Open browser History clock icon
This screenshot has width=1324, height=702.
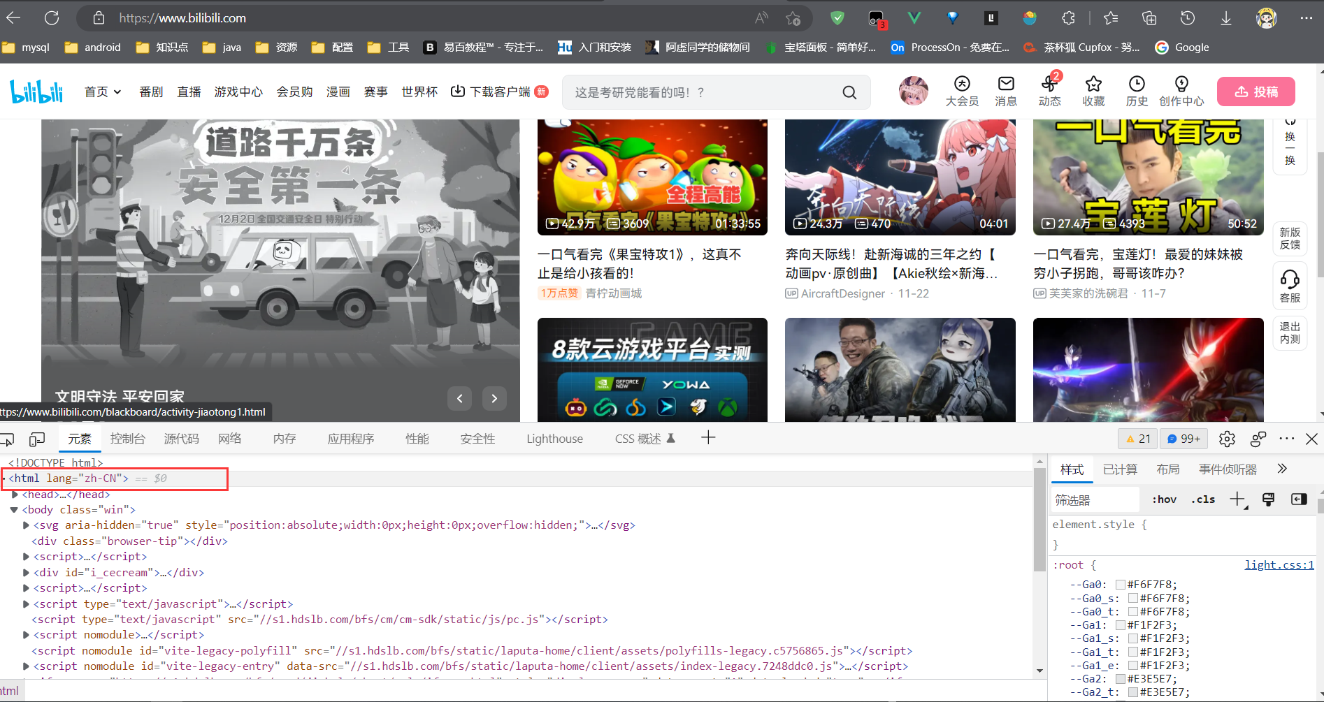[x=1188, y=18]
